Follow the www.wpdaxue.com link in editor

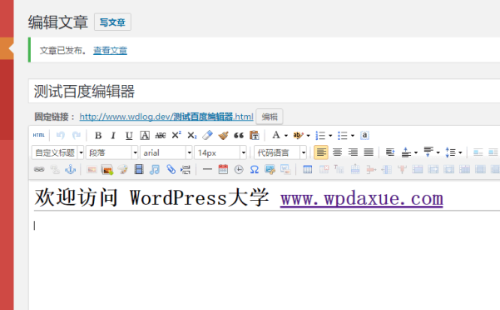[362, 198]
